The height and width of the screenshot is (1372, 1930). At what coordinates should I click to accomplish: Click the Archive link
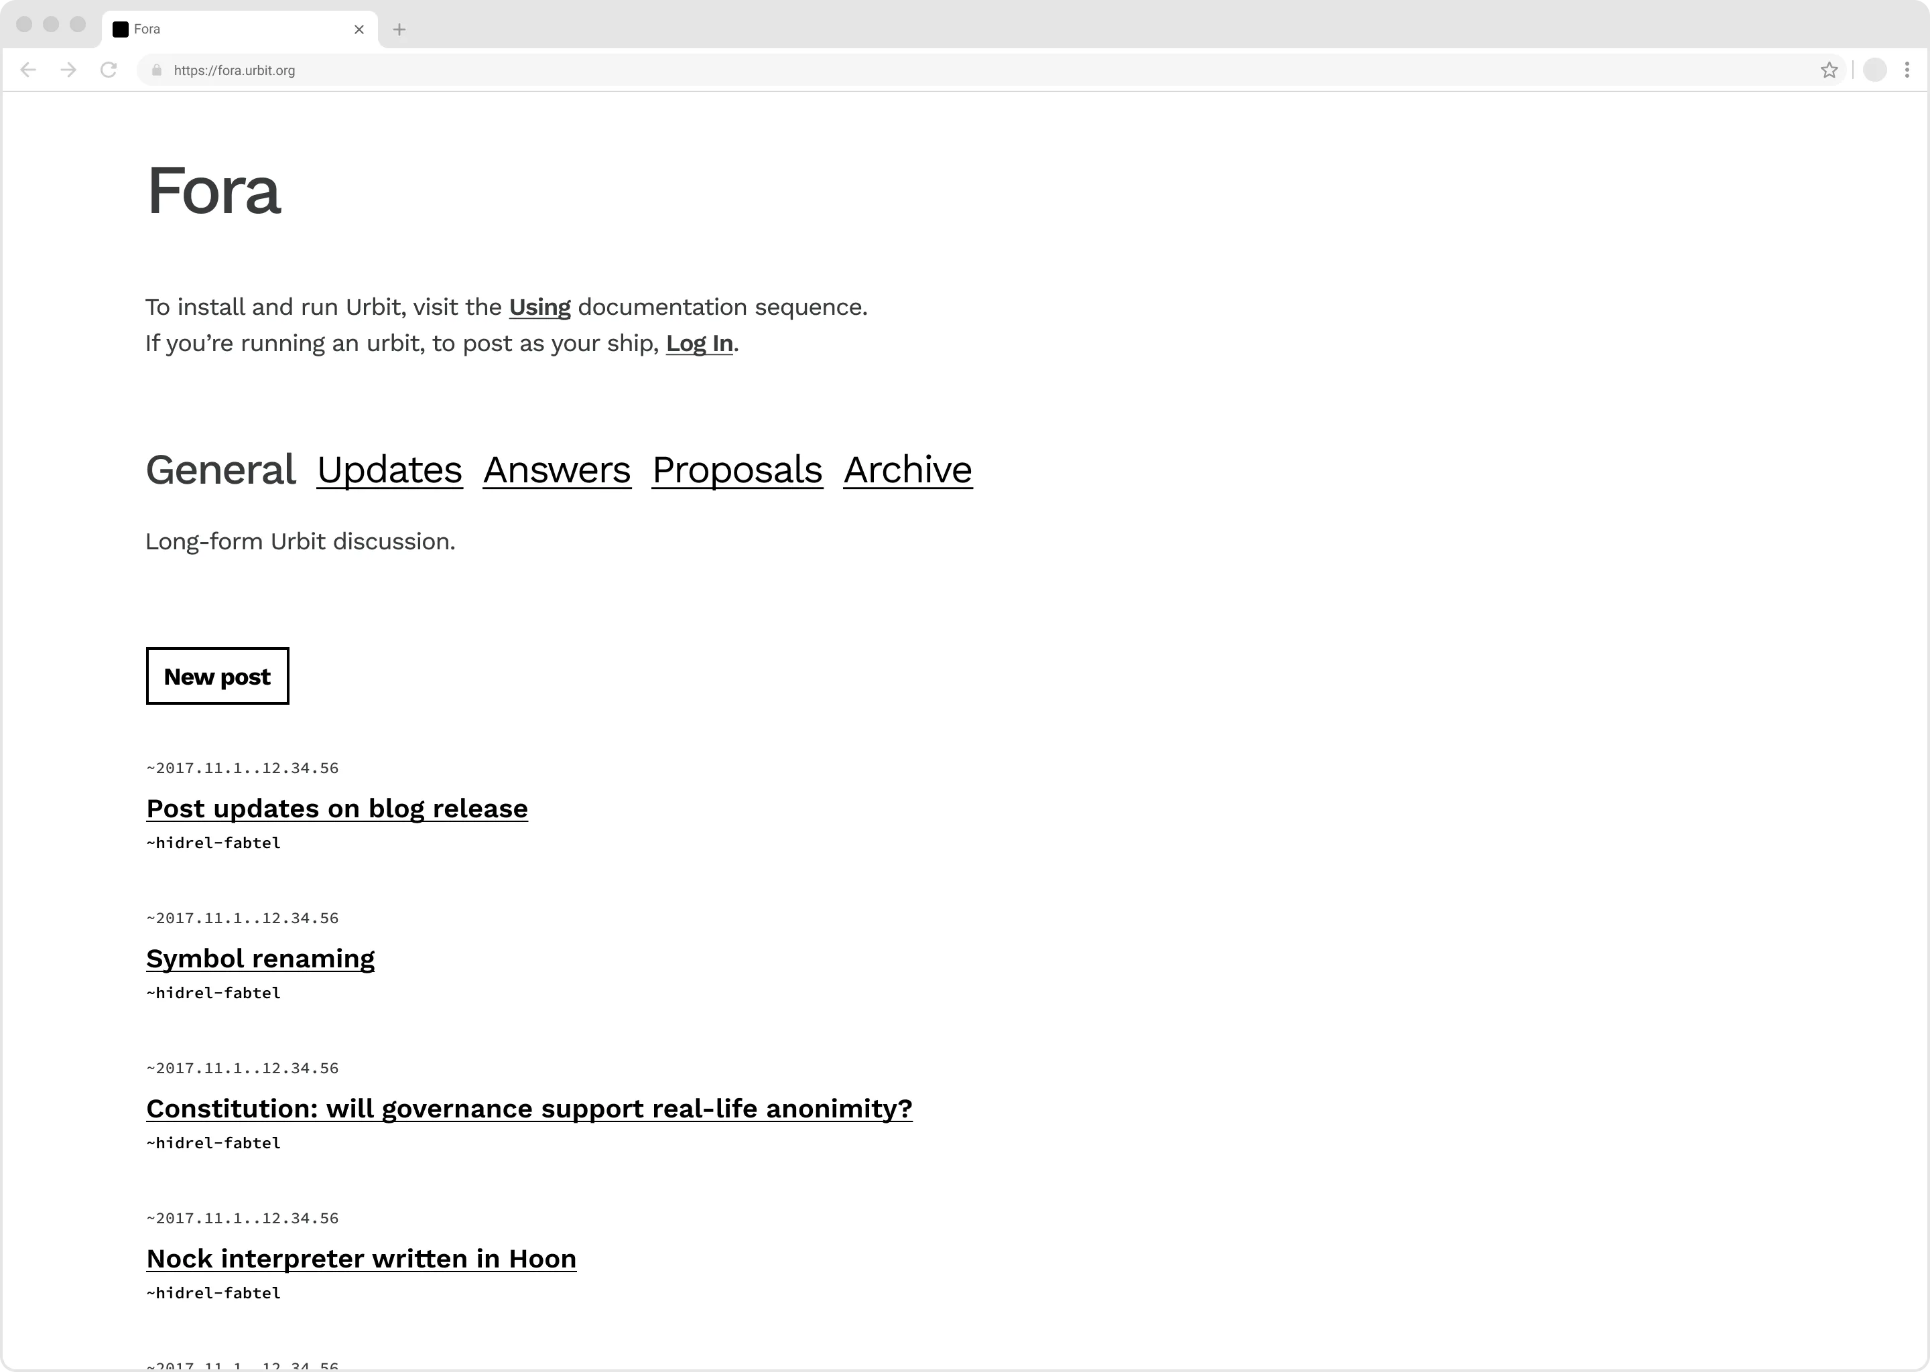pyautogui.click(x=907, y=469)
